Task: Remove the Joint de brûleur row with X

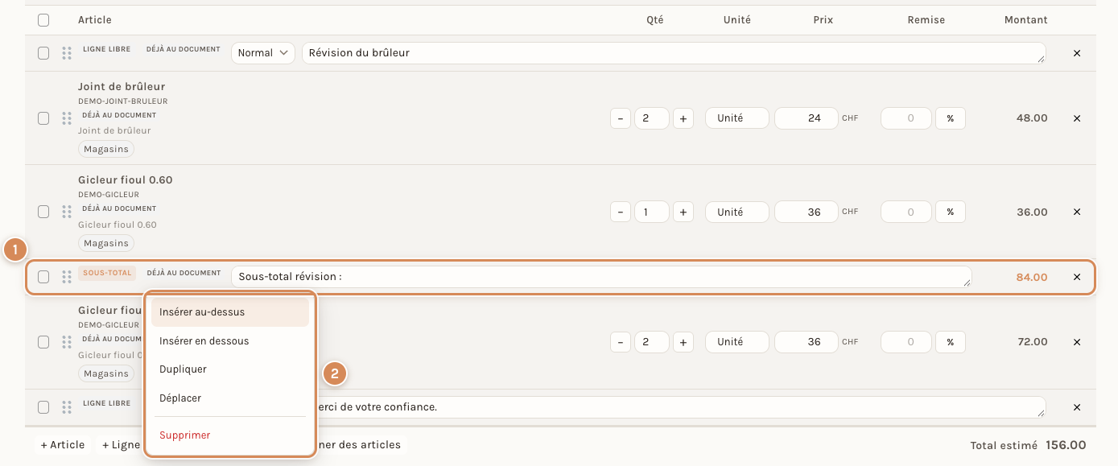Action: click(x=1077, y=118)
